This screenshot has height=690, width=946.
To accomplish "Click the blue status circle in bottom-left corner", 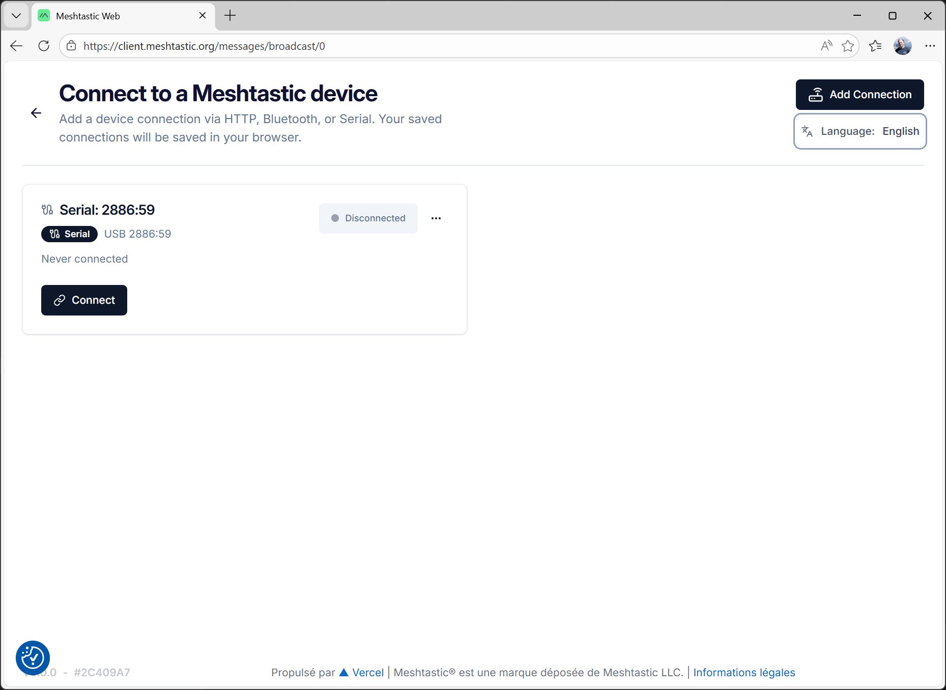I will [x=33, y=657].
